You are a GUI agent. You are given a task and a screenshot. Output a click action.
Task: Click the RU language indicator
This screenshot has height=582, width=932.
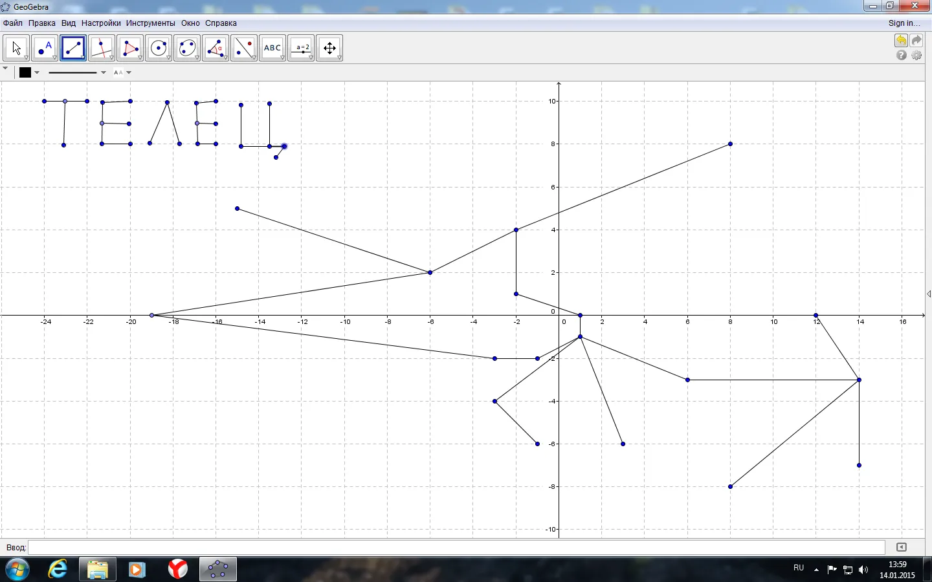tap(799, 568)
